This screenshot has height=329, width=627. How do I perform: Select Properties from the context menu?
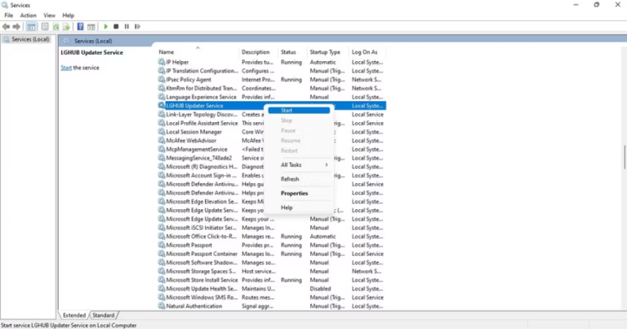(295, 193)
